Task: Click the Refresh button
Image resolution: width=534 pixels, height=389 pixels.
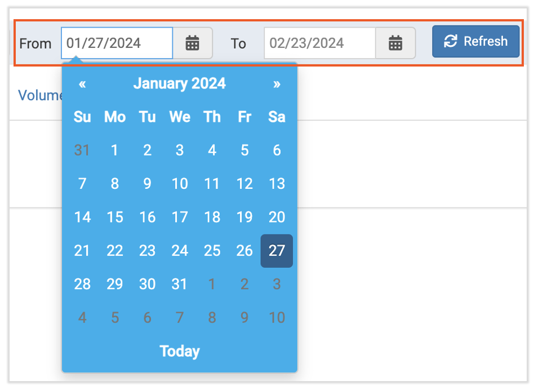Action: (475, 41)
